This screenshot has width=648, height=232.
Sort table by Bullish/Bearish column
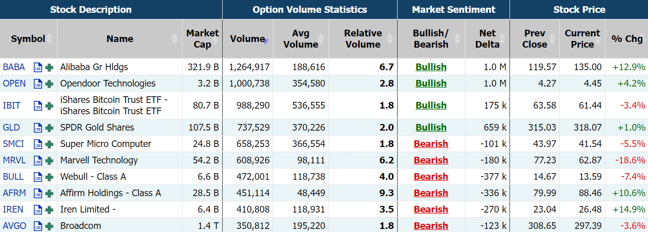(430, 38)
